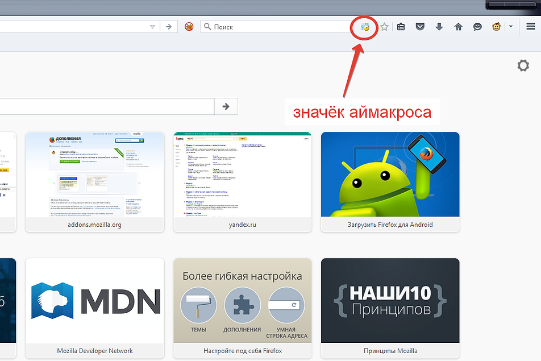Open the addons.mozilla.org tile thumbnail

[x=95, y=175]
